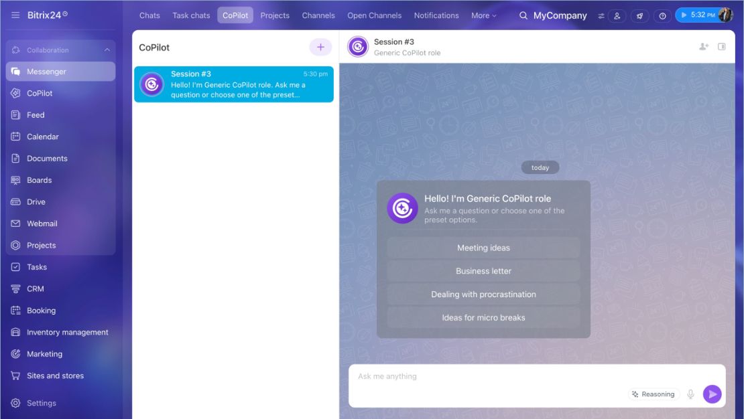
Task: Send the message with arrow button
Action: 712,394
